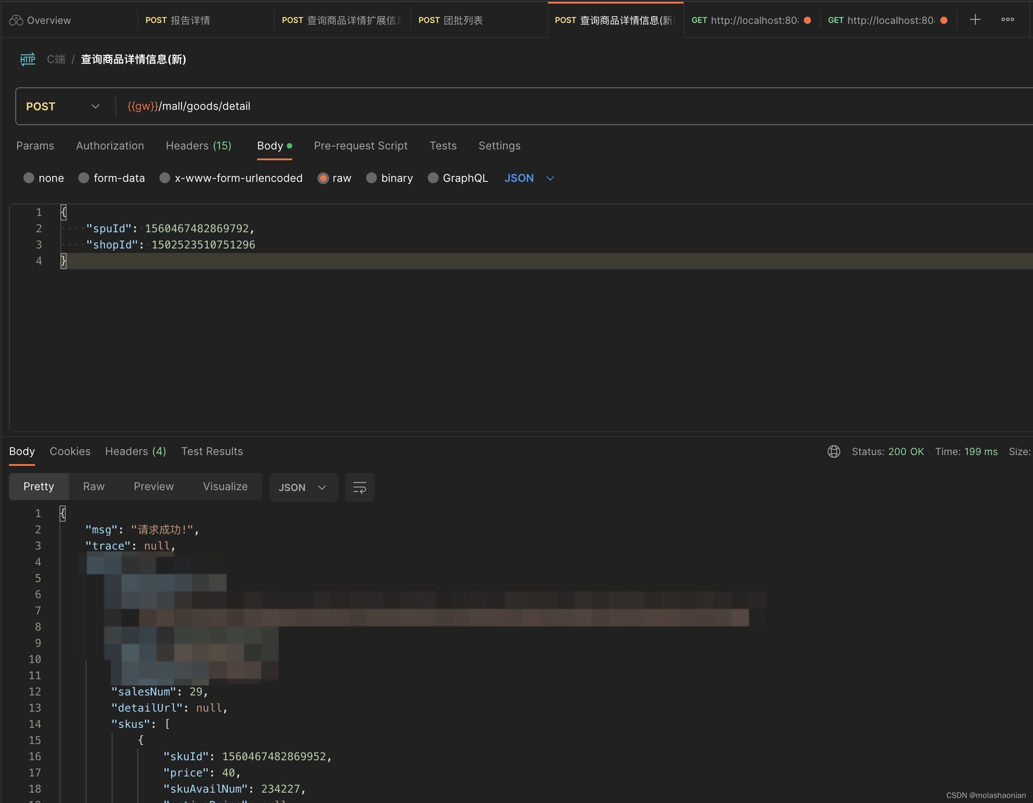
Task: Click the network globe icon near Status
Action: (x=834, y=451)
